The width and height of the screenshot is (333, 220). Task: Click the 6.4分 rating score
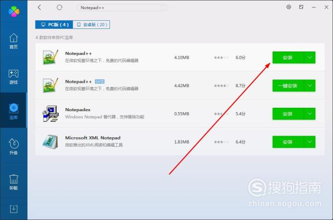pos(241,142)
